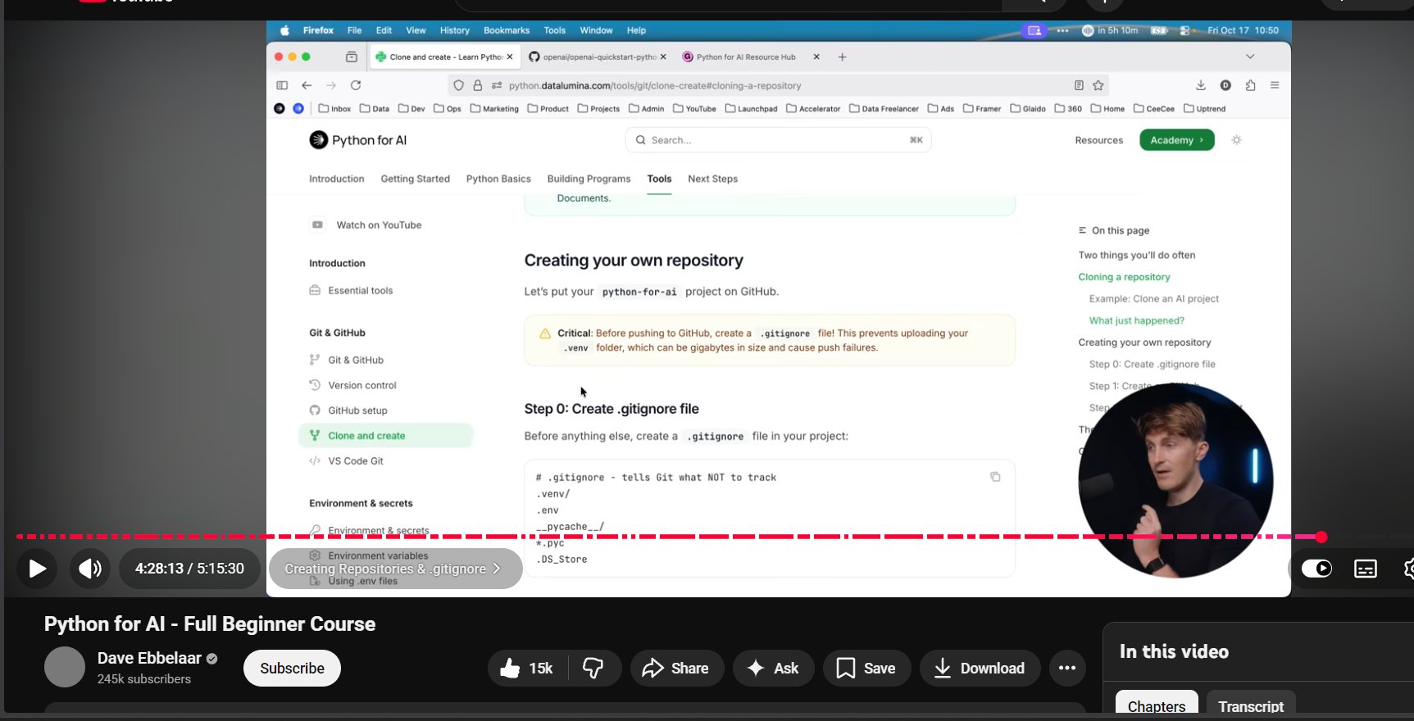Open the Firefox History menu
The image size is (1414, 721).
pyautogui.click(x=455, y=30)
